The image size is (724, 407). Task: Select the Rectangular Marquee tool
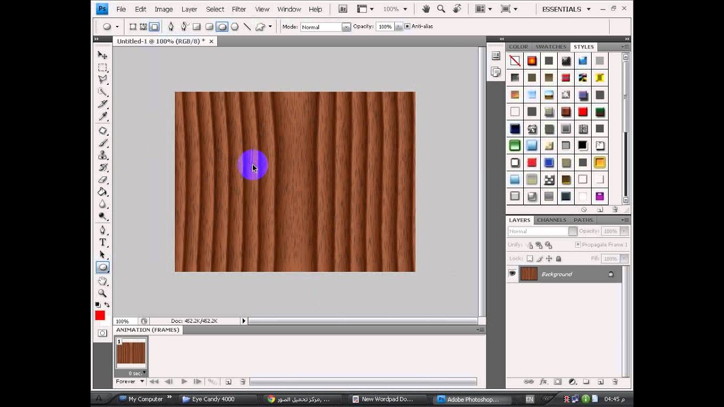[102, 67]
